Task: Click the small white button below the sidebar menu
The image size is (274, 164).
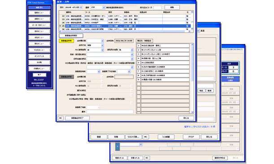Action: pyautogui.click(x=39, y=75)
